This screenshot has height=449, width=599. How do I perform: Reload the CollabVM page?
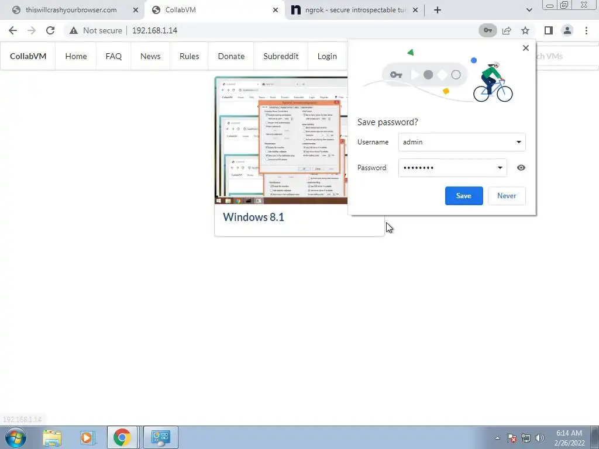(50, 30)
